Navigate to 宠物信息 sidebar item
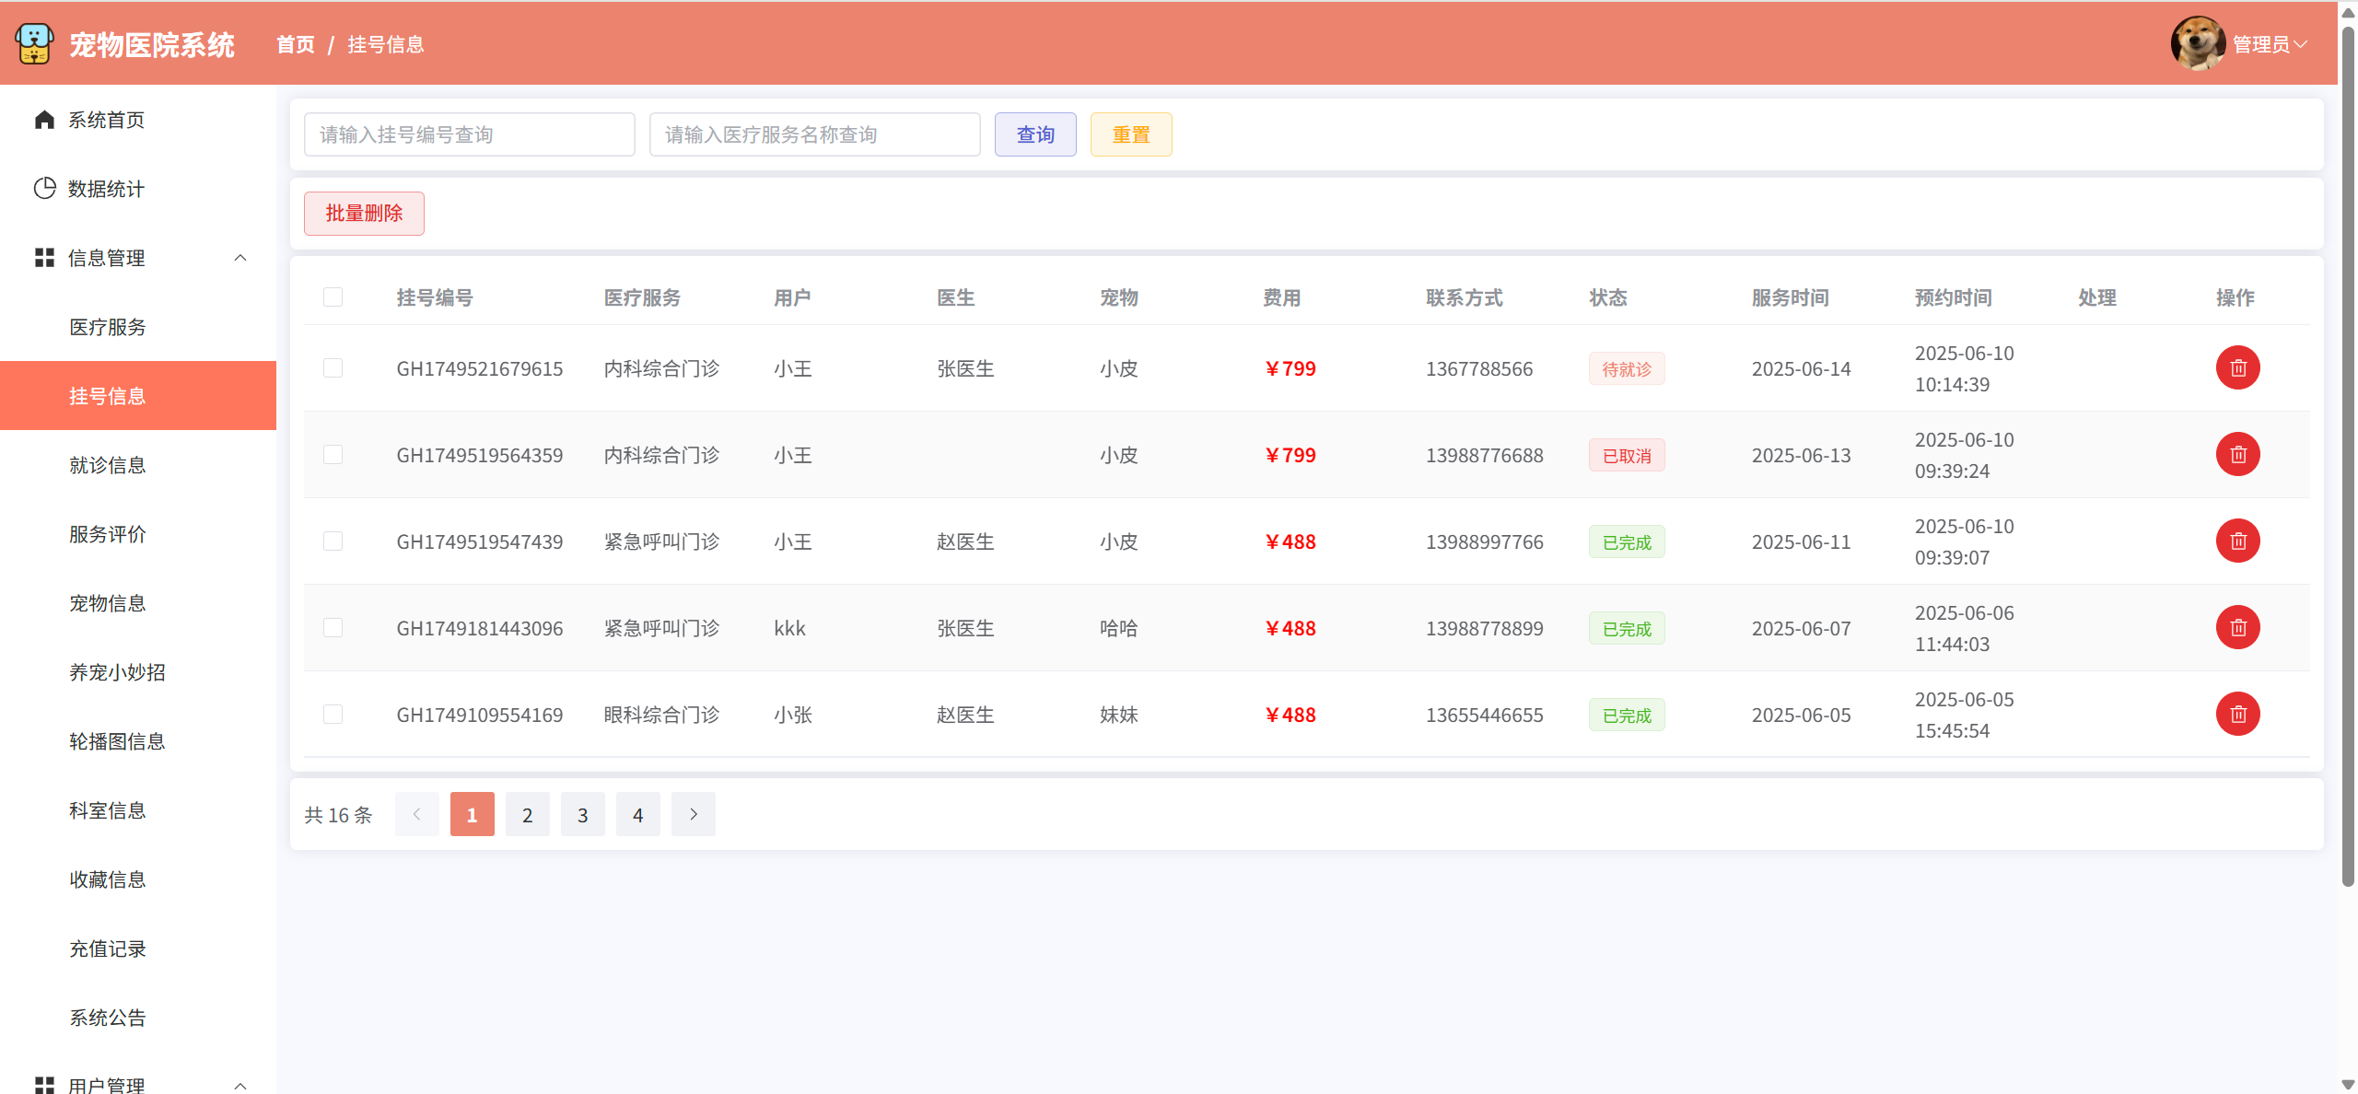 coord(108,603)
